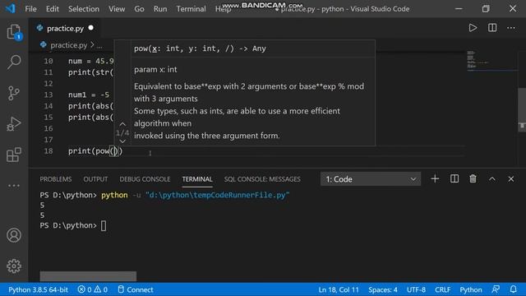Screen dimensions: 526x296
Task: Open the feedback icon in status bar
Action: pyautogui.click(x=496, y=289)
